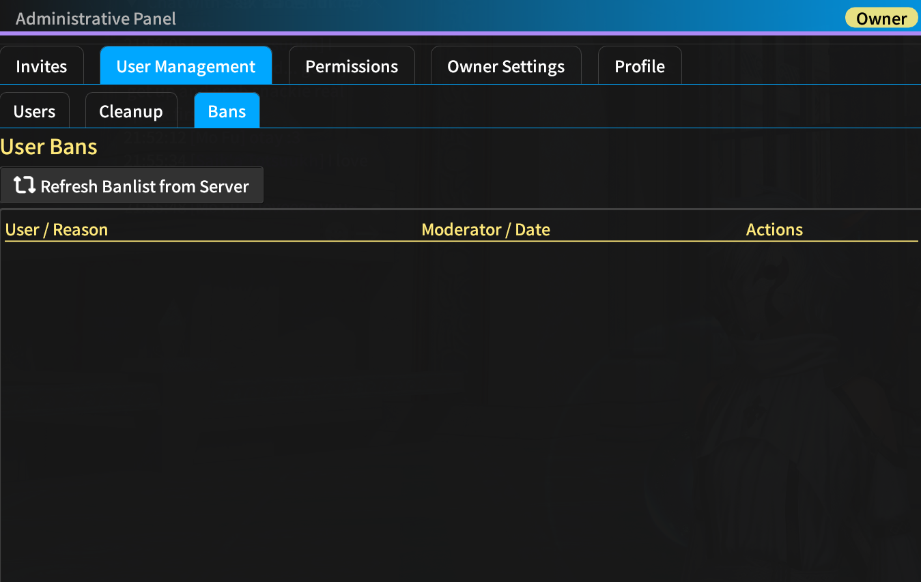Open the Invites tab
The image size is (921, 582).
42,66
